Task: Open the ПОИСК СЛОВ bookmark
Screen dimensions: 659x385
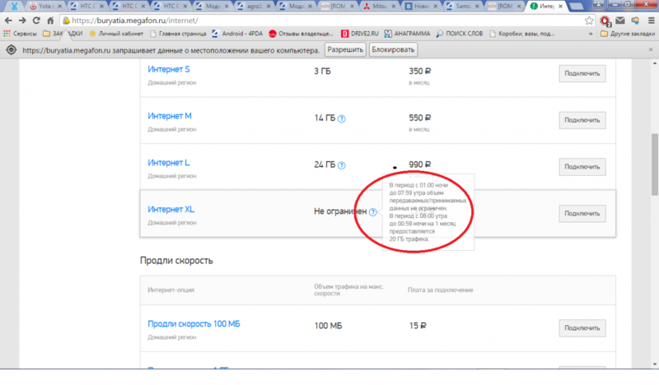Action: coord(460,34)
